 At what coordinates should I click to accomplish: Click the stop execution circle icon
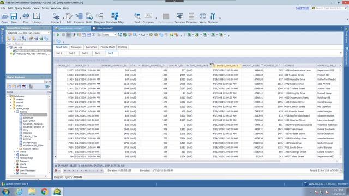(63, 35)
